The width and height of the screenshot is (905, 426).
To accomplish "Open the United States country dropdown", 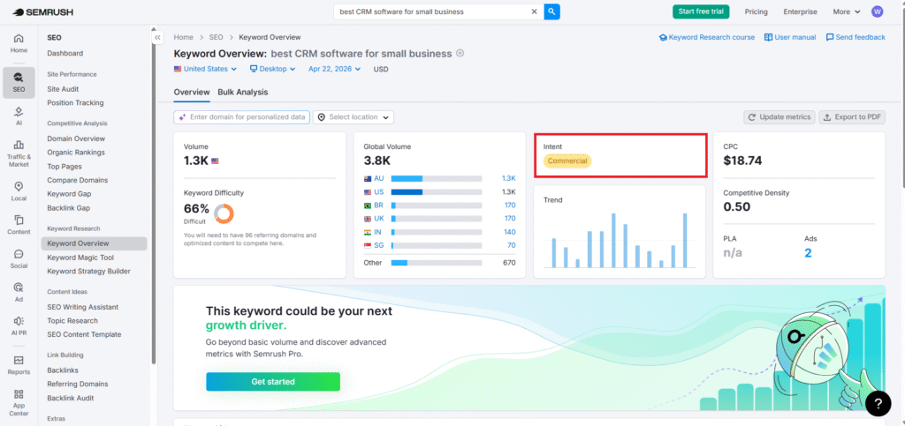I will coord(206,69).
